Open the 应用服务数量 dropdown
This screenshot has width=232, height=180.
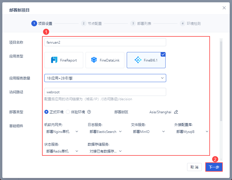[105, 78]
